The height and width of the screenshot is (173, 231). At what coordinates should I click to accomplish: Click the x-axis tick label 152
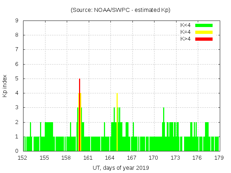pos(23,158)
